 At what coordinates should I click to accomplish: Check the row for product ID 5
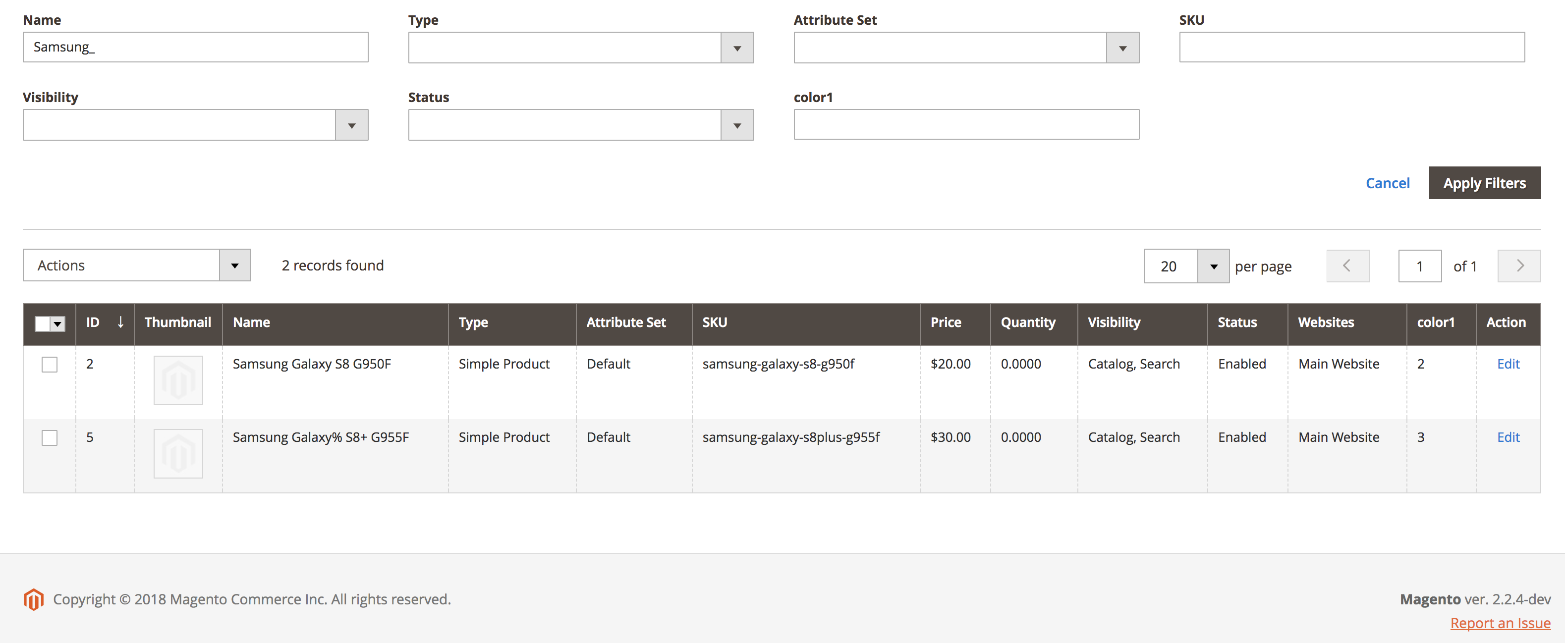49,438
